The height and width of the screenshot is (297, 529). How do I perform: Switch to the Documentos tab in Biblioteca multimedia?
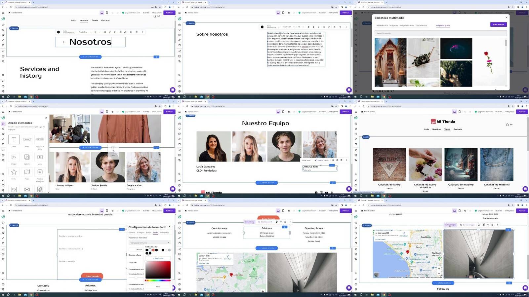point(421,25)
